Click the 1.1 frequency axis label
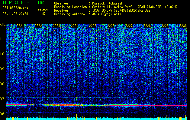The image size is (190, 120). tap(3, 39)
